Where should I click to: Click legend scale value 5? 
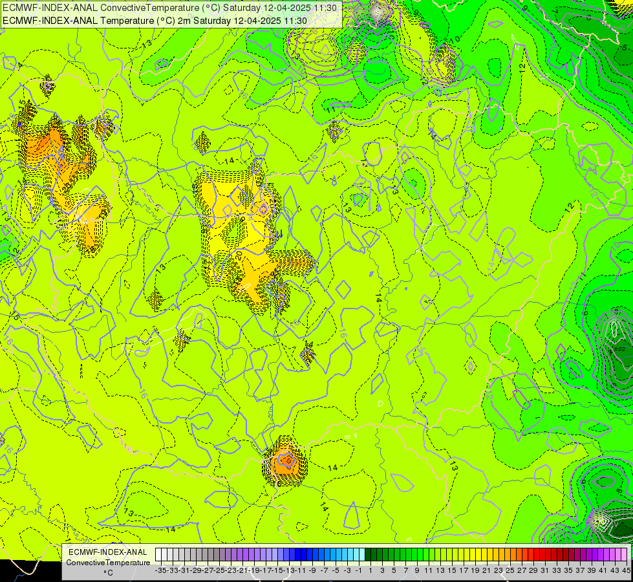pyautogui.click(x=394, y=570)
